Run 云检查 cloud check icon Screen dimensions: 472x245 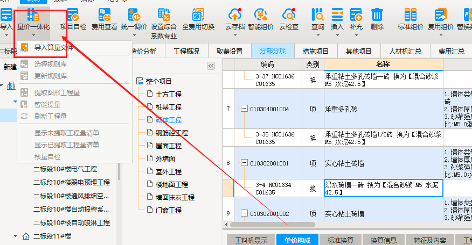pos(289,15)
